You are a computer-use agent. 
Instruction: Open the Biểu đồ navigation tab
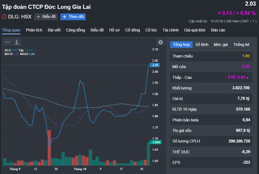pyautogui.click(x=97, y=30)
